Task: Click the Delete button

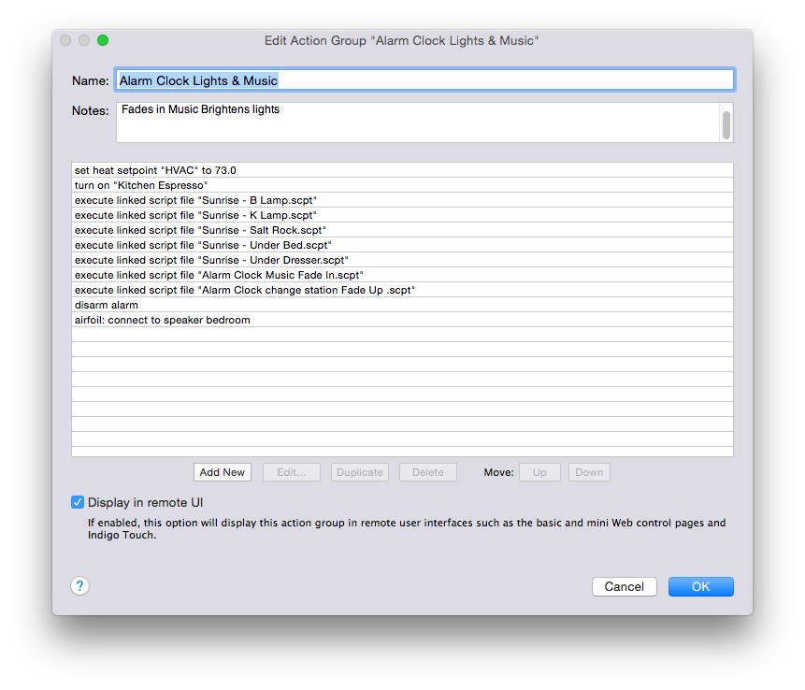Action: (x=428, y=472)
